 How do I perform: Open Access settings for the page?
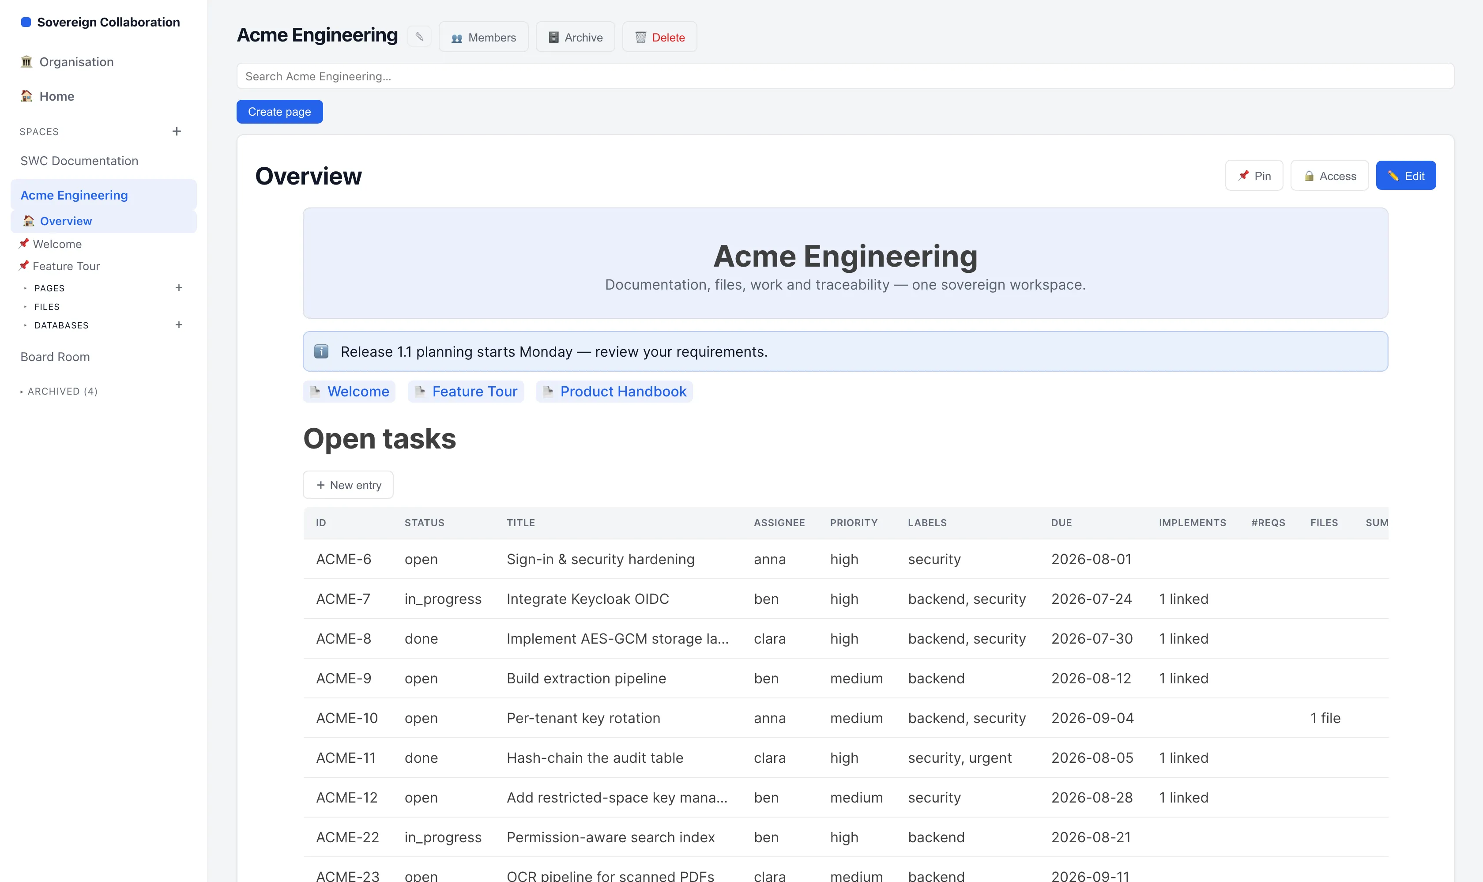[1329, 176]
